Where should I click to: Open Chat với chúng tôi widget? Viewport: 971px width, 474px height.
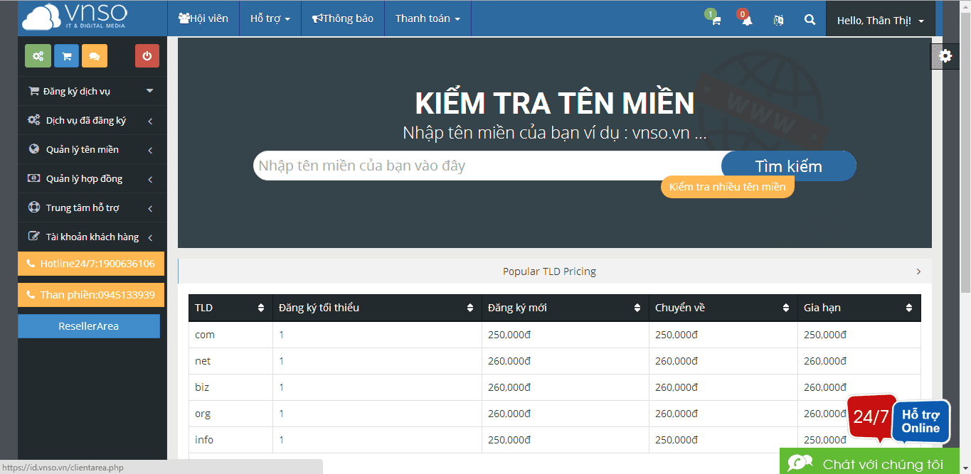(x=869, y=462)
